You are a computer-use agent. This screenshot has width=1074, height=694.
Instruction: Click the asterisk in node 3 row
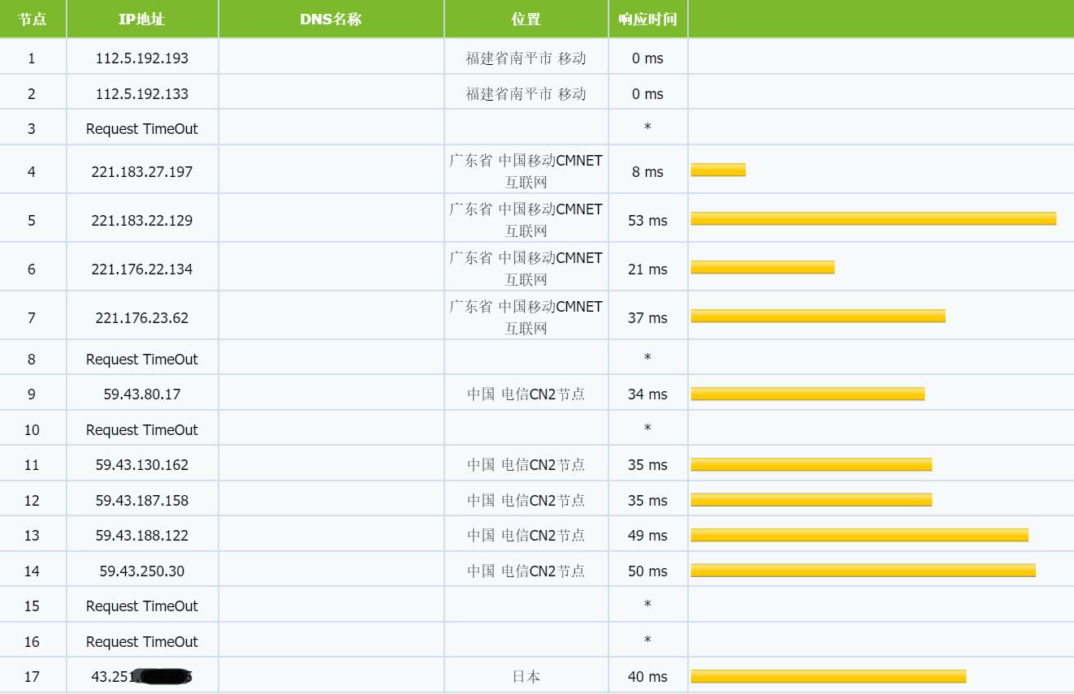[647, 127]
